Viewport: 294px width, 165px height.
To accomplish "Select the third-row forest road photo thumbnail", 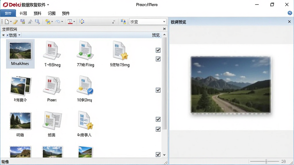I will [20, 121].
